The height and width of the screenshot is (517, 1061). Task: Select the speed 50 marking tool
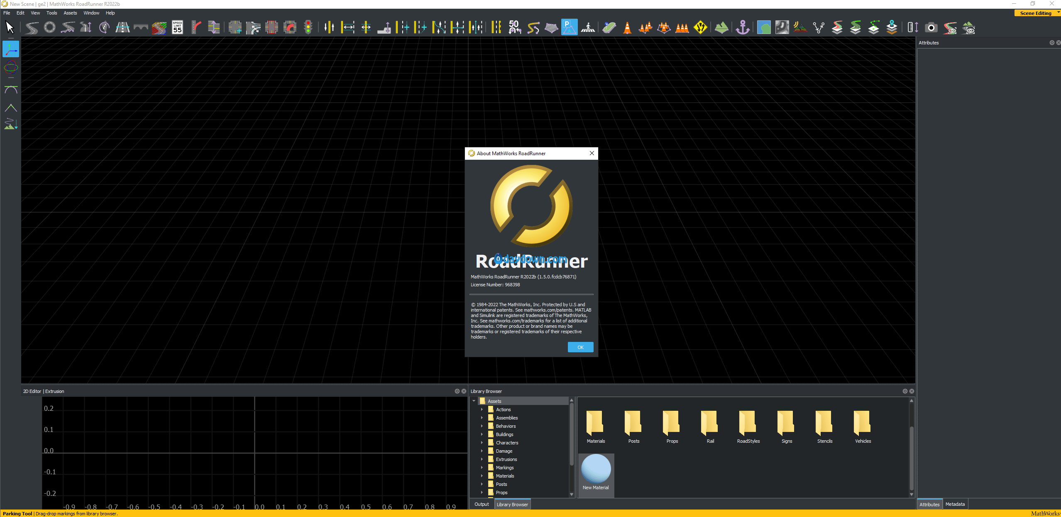(515, 28)
